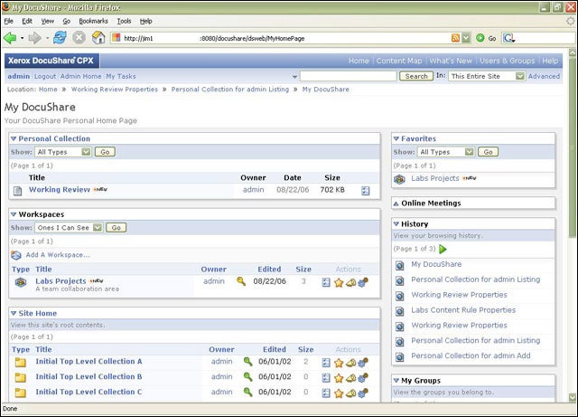Viewport: 578px width, 417px height.
Task: Click the Labs Projects icon in Favorites
Action: coord(399,179)
